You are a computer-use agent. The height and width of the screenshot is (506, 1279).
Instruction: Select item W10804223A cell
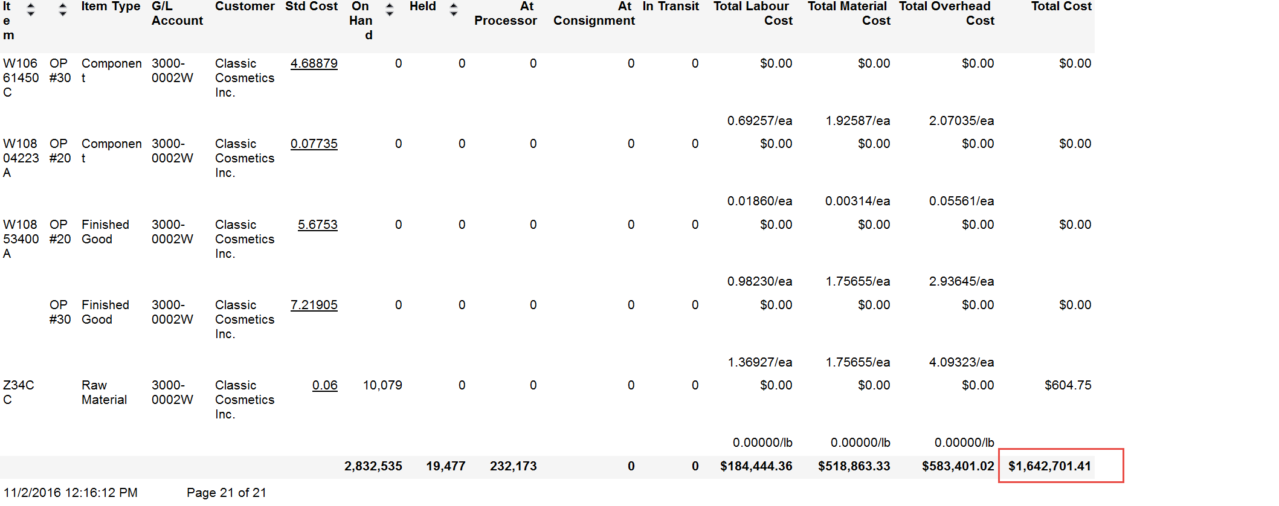tap(21, 158)
